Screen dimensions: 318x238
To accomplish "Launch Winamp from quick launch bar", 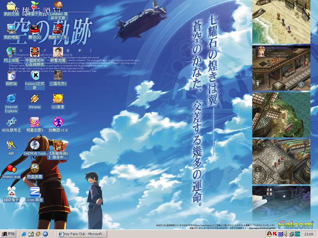I will tap(38, 234).
